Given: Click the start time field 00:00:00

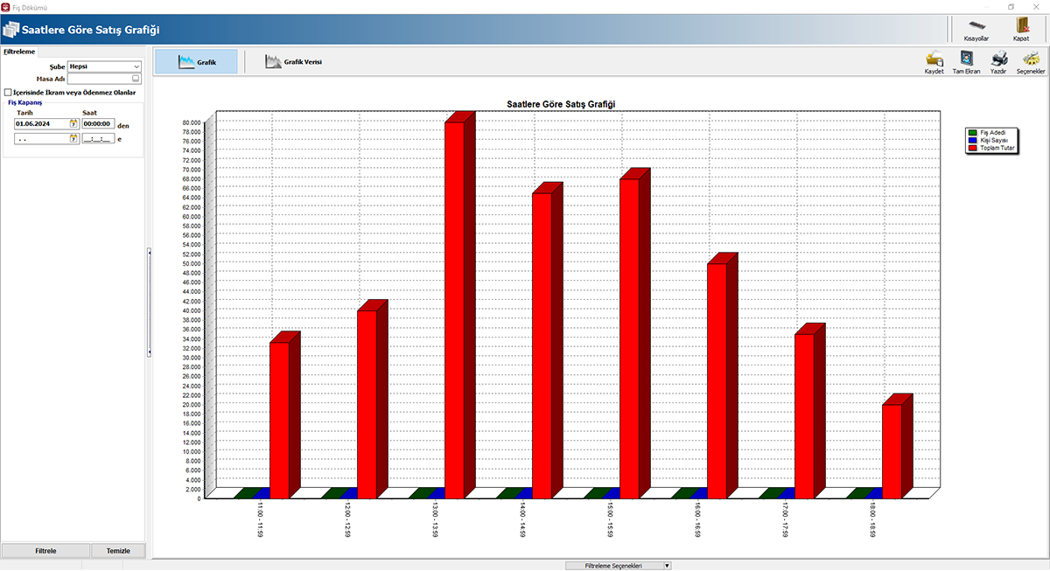Looking at the screenshot, I should (96, 124).
